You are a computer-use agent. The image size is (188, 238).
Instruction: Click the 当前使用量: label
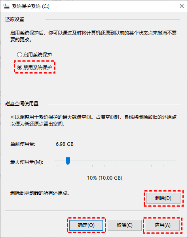(23, 144)
